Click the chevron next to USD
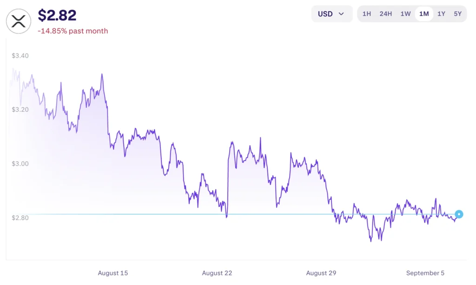The height and width of the screenshot is (285, 476). point(342,14)
